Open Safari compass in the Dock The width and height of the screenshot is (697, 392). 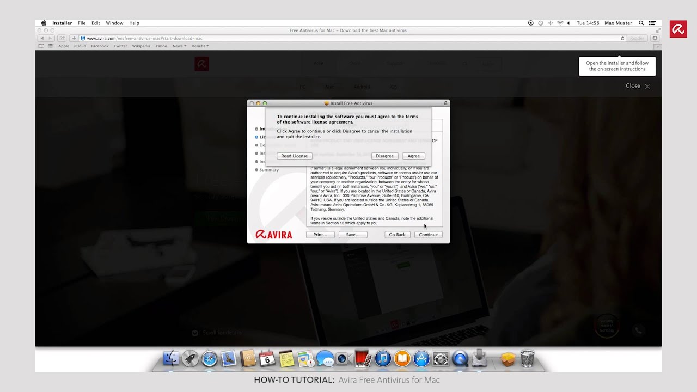(210, 358)
